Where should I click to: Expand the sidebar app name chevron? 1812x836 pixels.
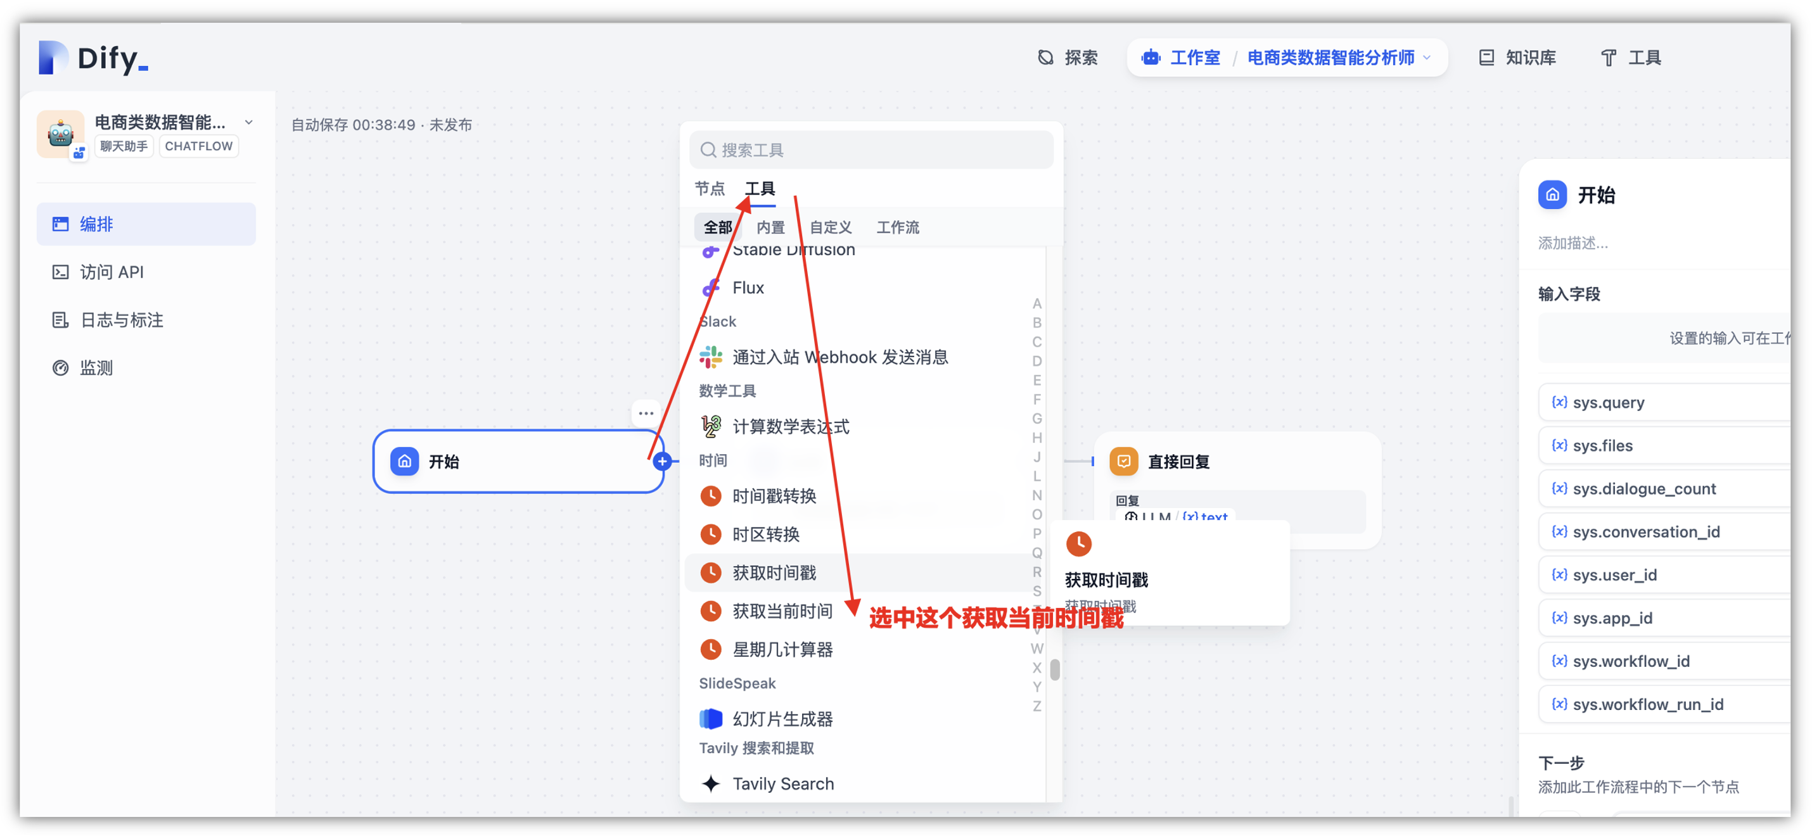(249, 122)
